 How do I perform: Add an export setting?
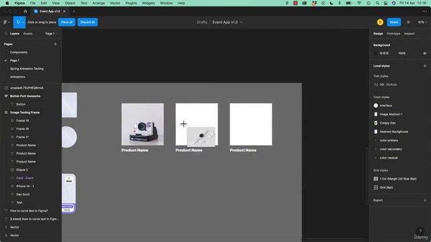425,200
